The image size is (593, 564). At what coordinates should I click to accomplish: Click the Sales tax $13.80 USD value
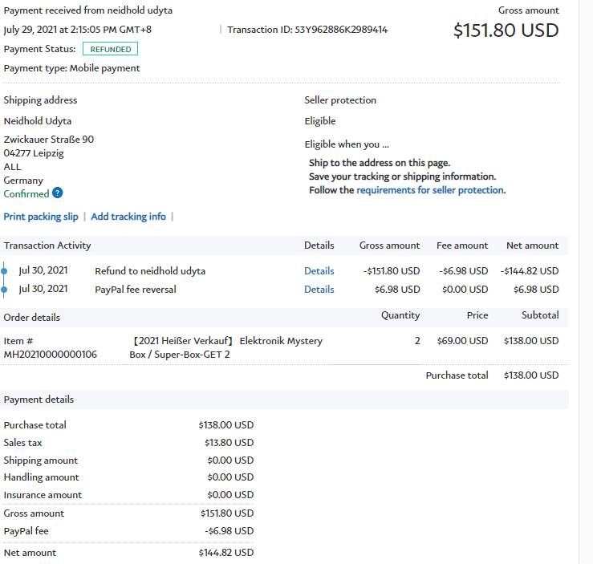(x=229, y=443)
